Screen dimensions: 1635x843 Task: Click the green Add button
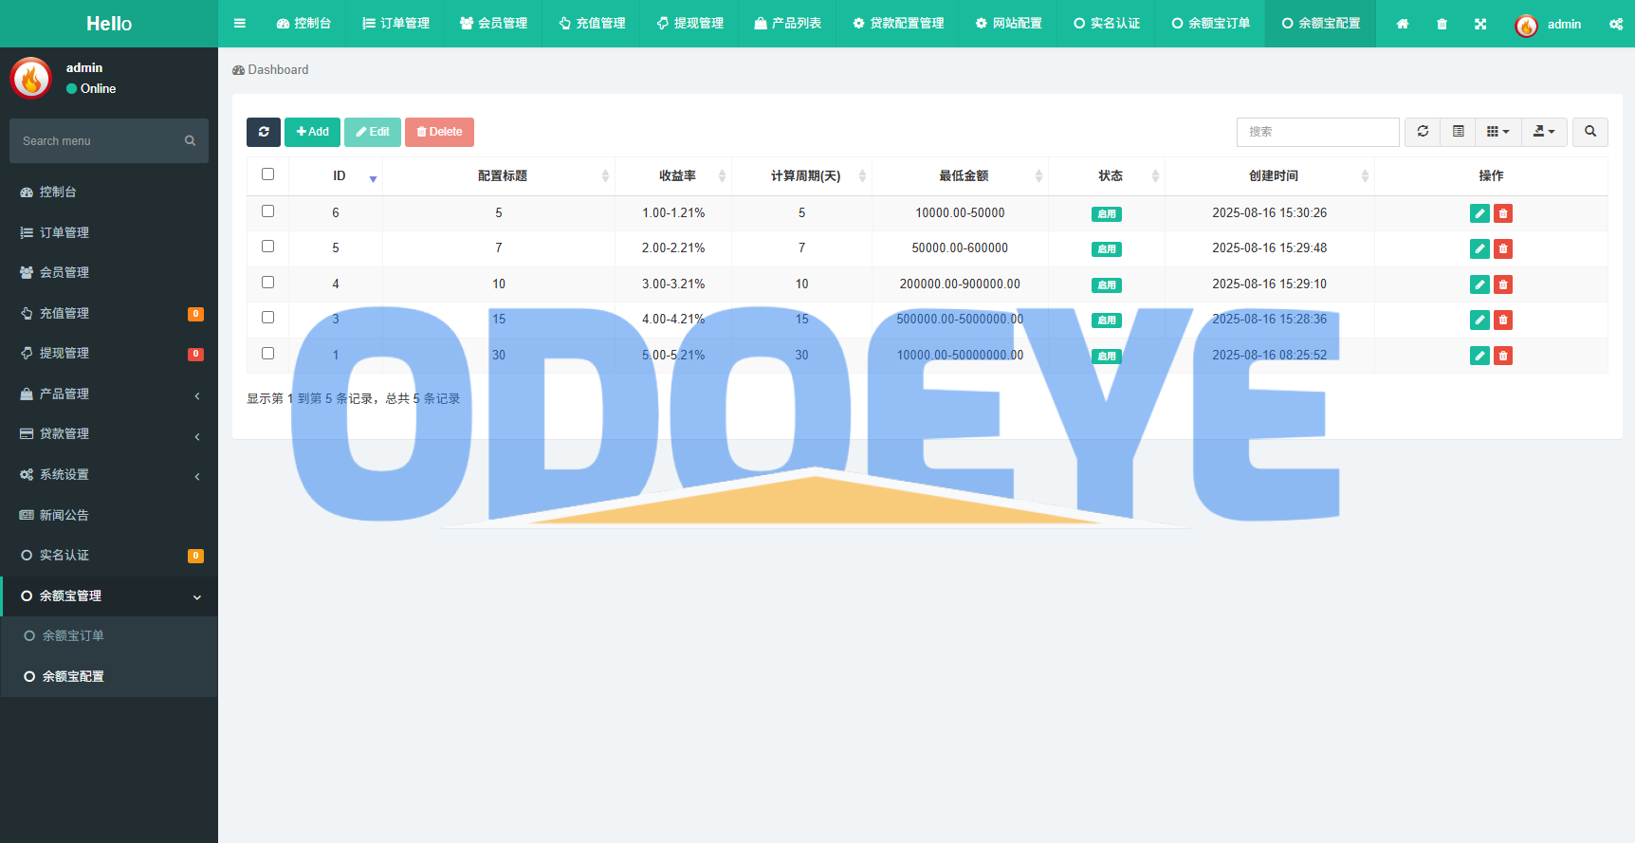312,132
